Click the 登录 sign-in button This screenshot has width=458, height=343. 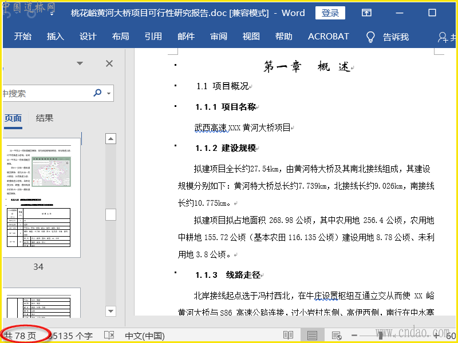[330, 13]
